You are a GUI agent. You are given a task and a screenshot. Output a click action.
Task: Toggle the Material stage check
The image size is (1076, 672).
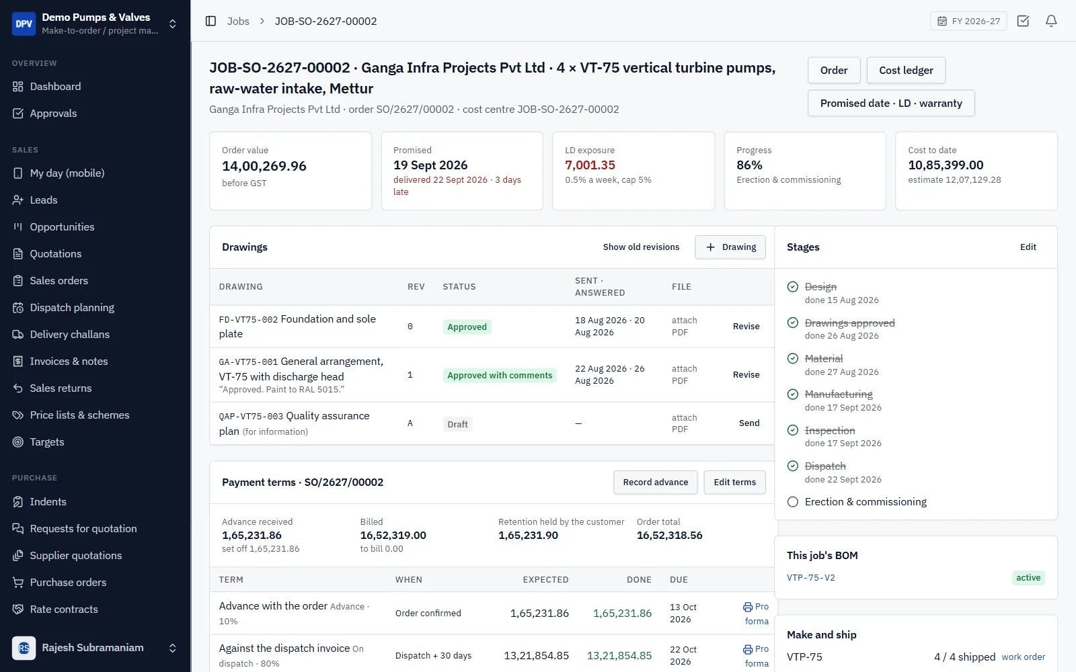(x=793, y=359)
